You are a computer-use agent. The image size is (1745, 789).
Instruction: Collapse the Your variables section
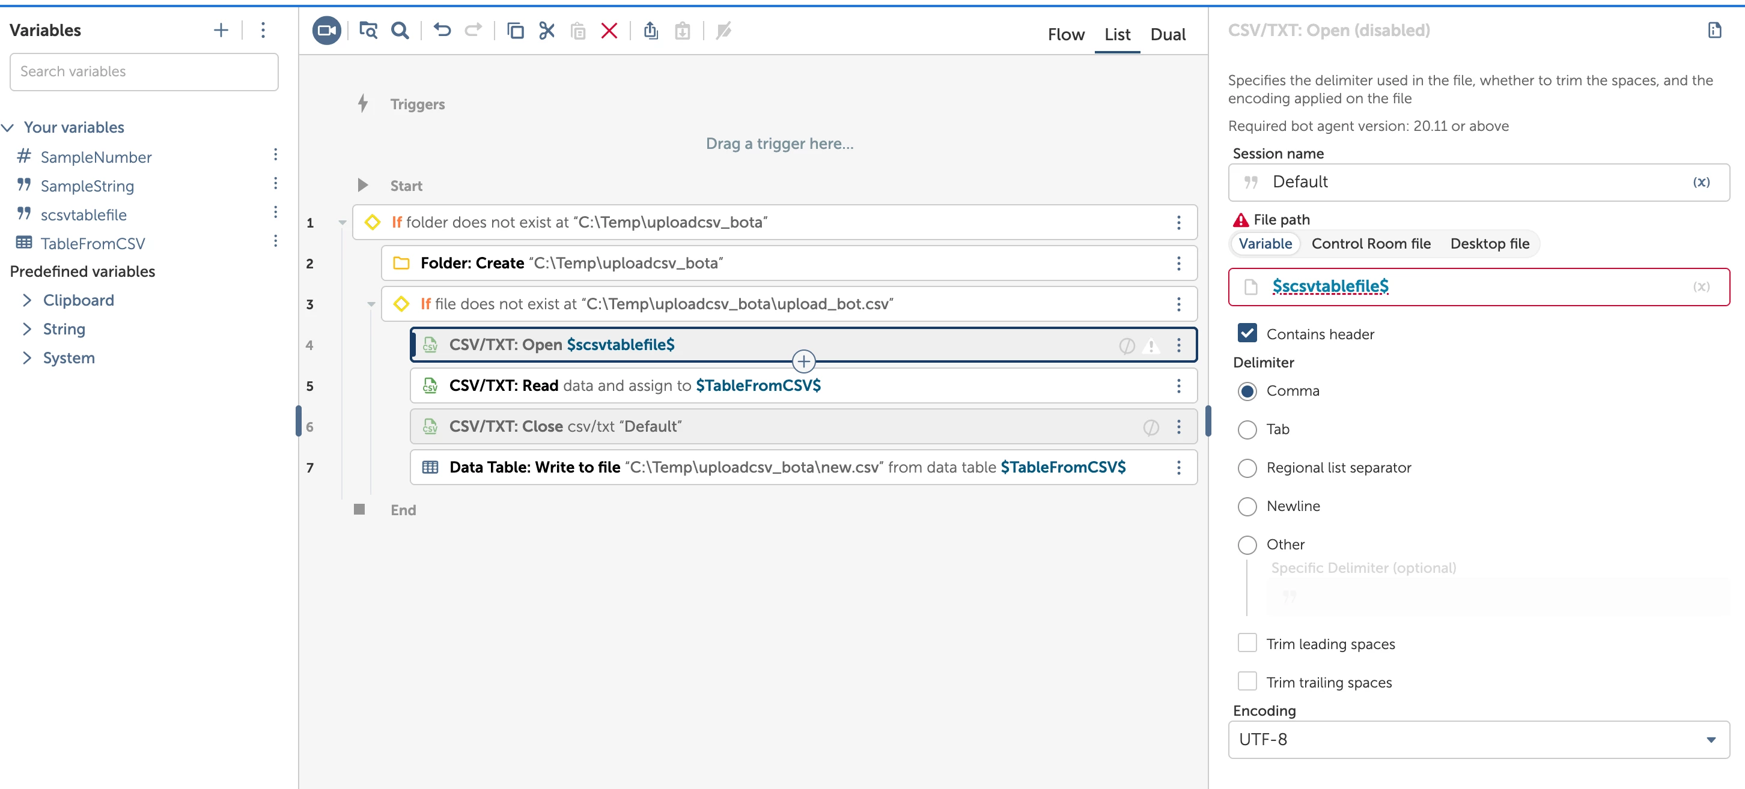(8, 127)
